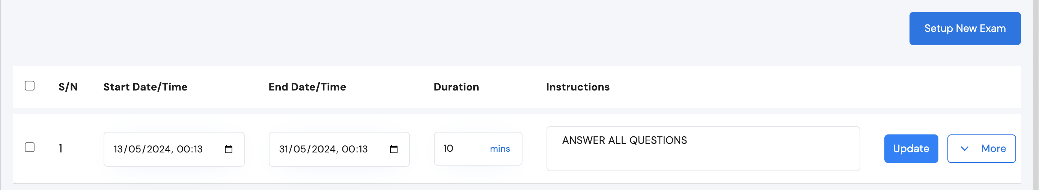Click the duration field containing 10

click(460, 149)
